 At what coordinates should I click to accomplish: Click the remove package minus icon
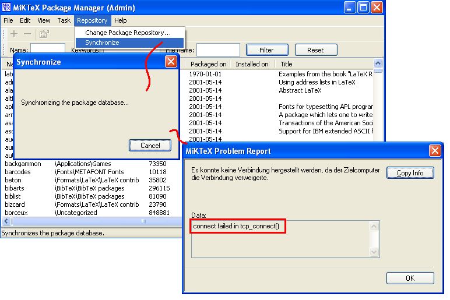27,34
